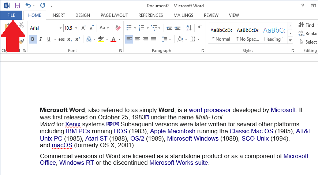Open the Paragraph dialog launcher
This screenshot has width=318, height=175.
[203, 51]
